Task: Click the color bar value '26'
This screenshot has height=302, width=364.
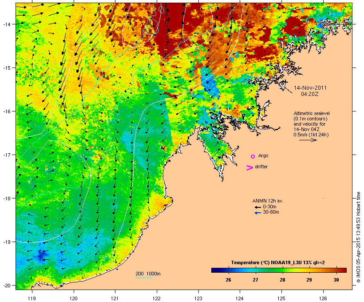Action: (x=228, y=280)
